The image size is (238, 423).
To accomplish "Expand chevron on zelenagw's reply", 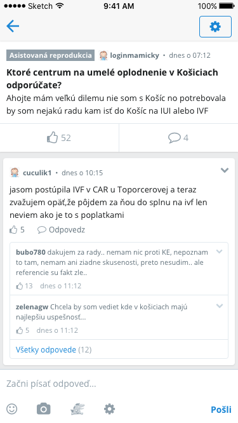I will 220,306.
